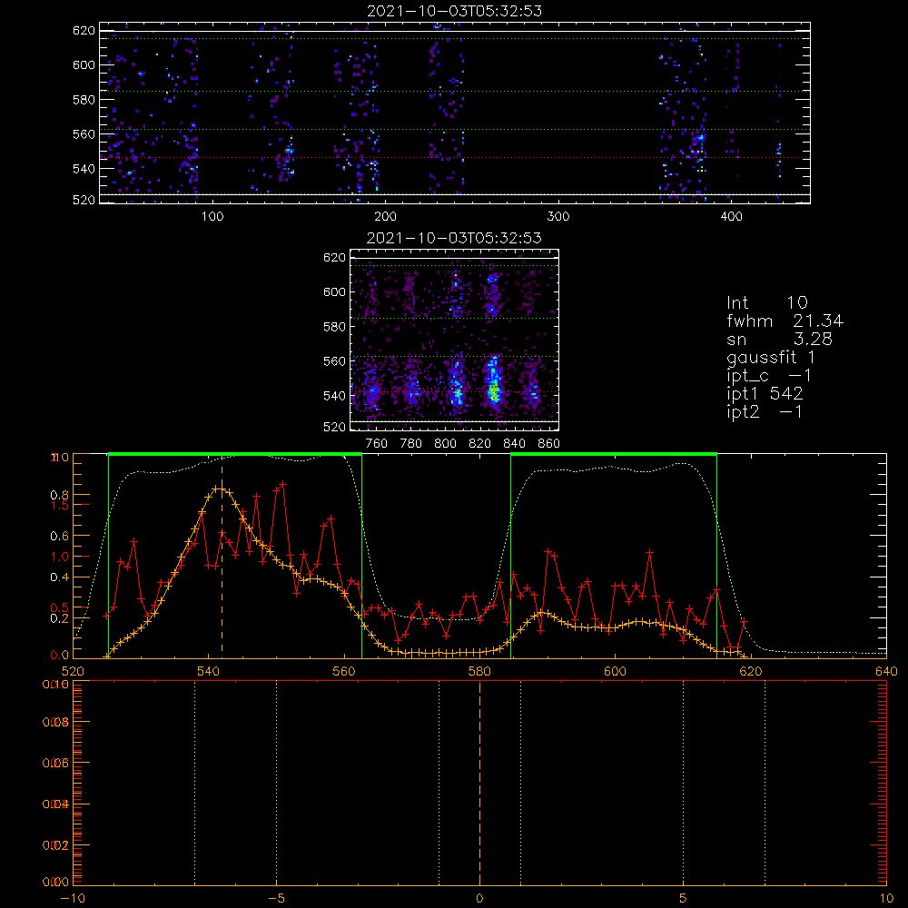
Task: Click the '-5' x-axis label of bottom plot
Action: 276,898
